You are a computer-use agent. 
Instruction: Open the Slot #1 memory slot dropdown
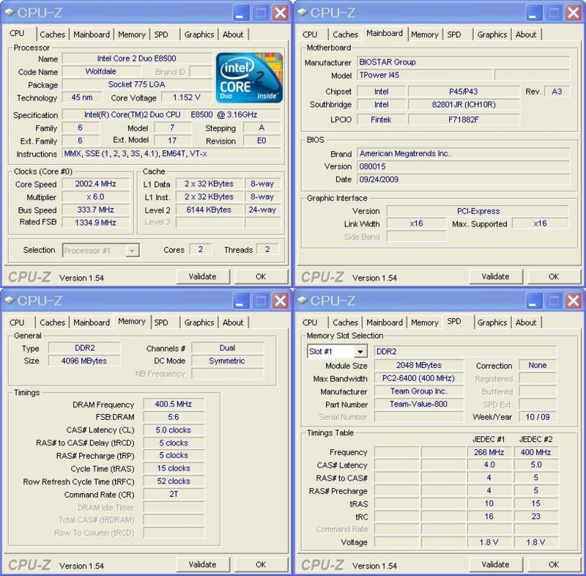360,352
